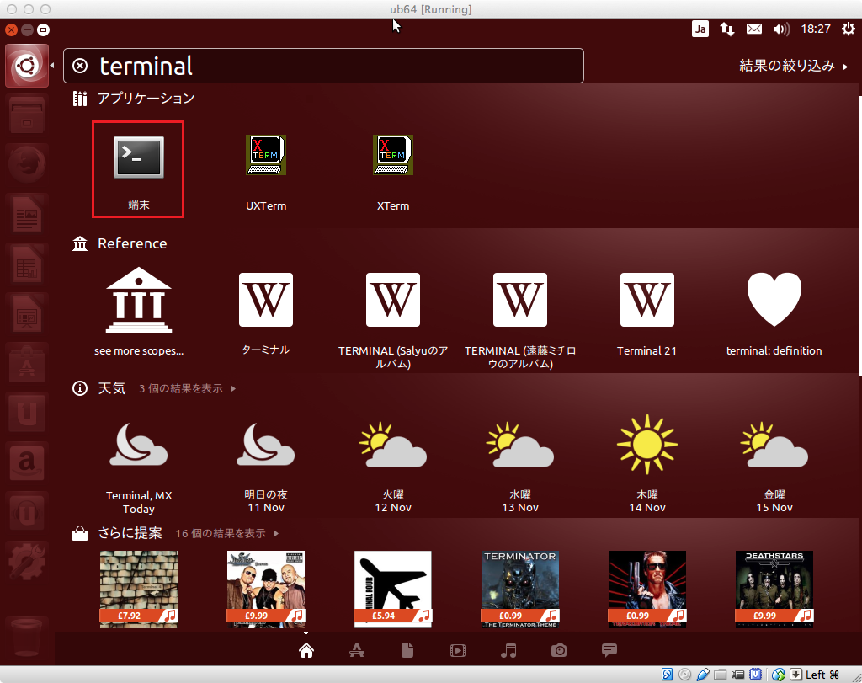862x683 pixels.
Task: Open LibreOffice Writer from the launcher
Action: tap(27, 215)
